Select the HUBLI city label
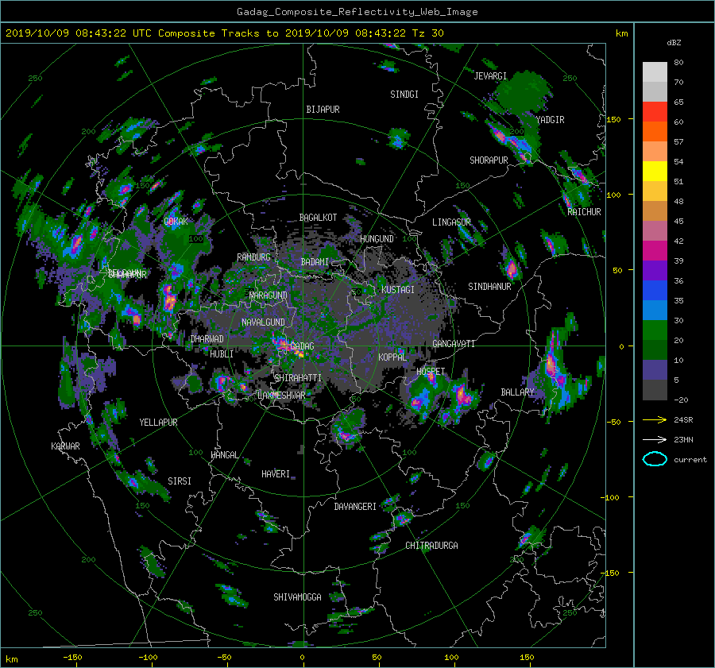This screenshot has width=715, height=668. pos(222,353)
